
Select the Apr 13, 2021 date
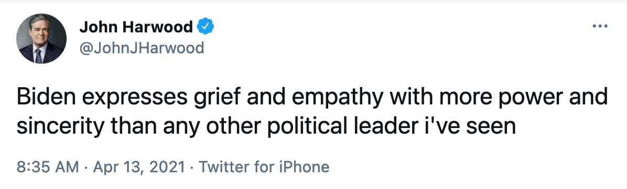pos(139,167)
